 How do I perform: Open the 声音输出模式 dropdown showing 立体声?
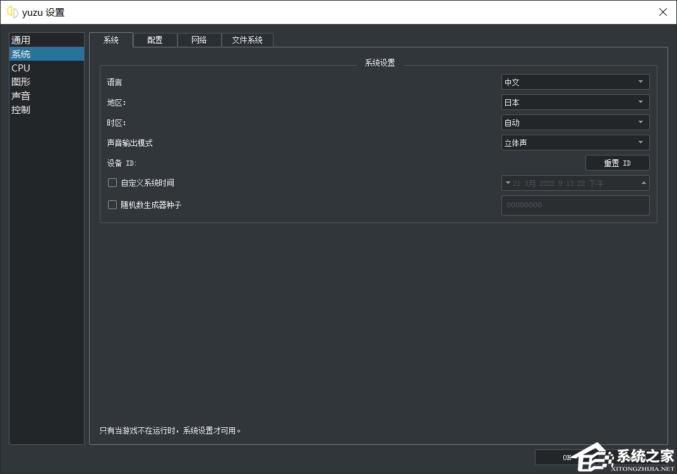click(x=575, y=143)
